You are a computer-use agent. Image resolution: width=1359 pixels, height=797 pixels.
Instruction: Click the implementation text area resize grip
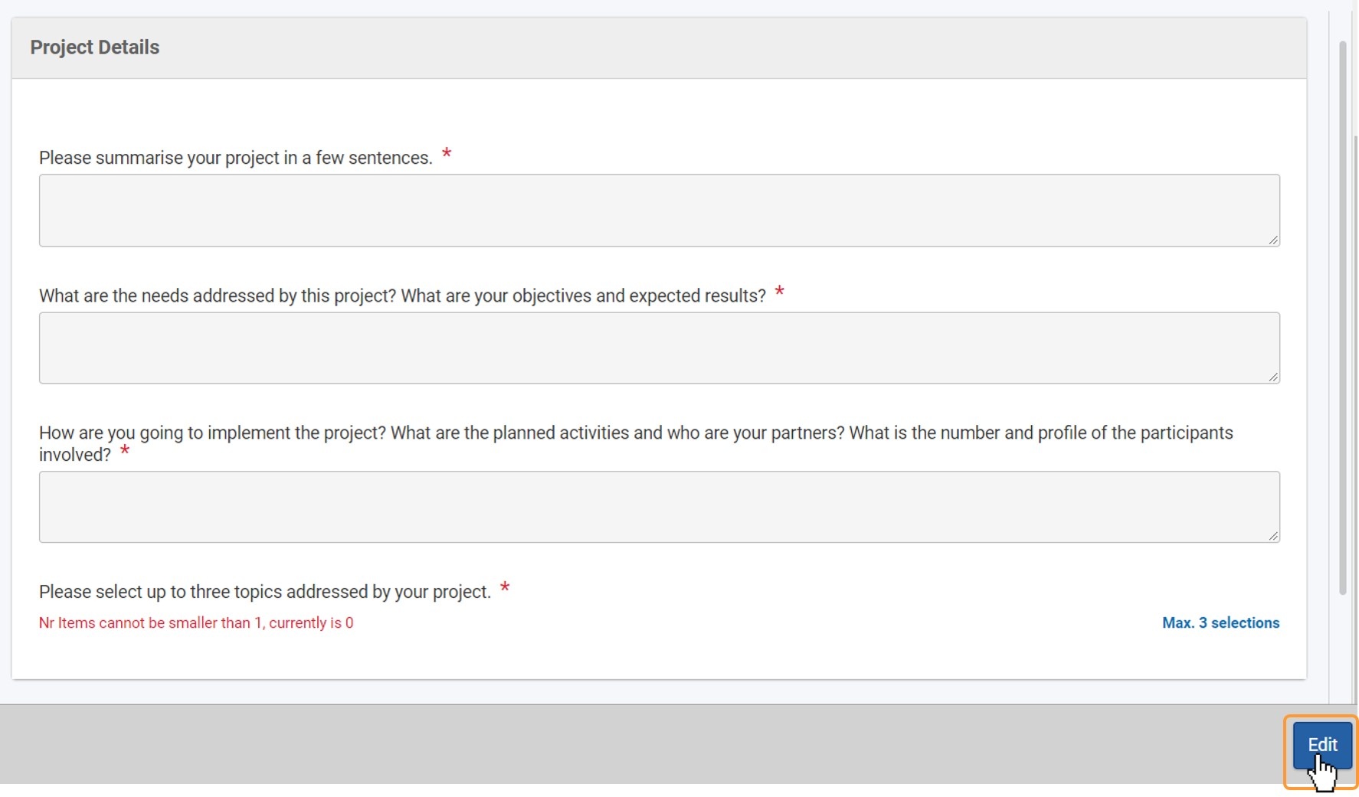(1273, 536)
